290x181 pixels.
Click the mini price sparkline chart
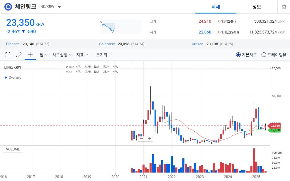coord(120,26)
